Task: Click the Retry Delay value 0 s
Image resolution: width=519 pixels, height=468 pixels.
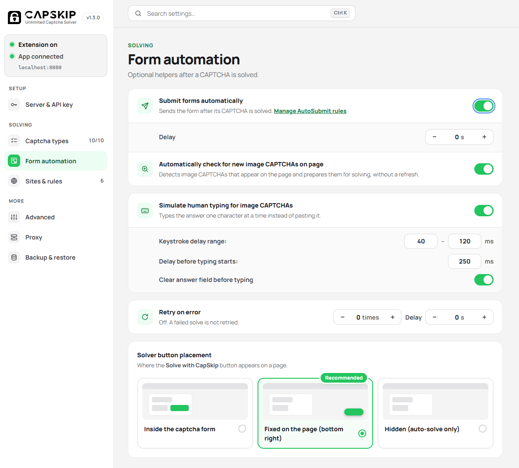Action: 459,317
